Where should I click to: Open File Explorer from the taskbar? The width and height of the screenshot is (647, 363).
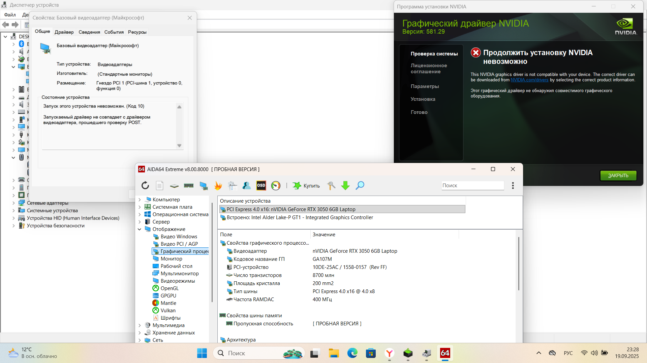(334, 353)
